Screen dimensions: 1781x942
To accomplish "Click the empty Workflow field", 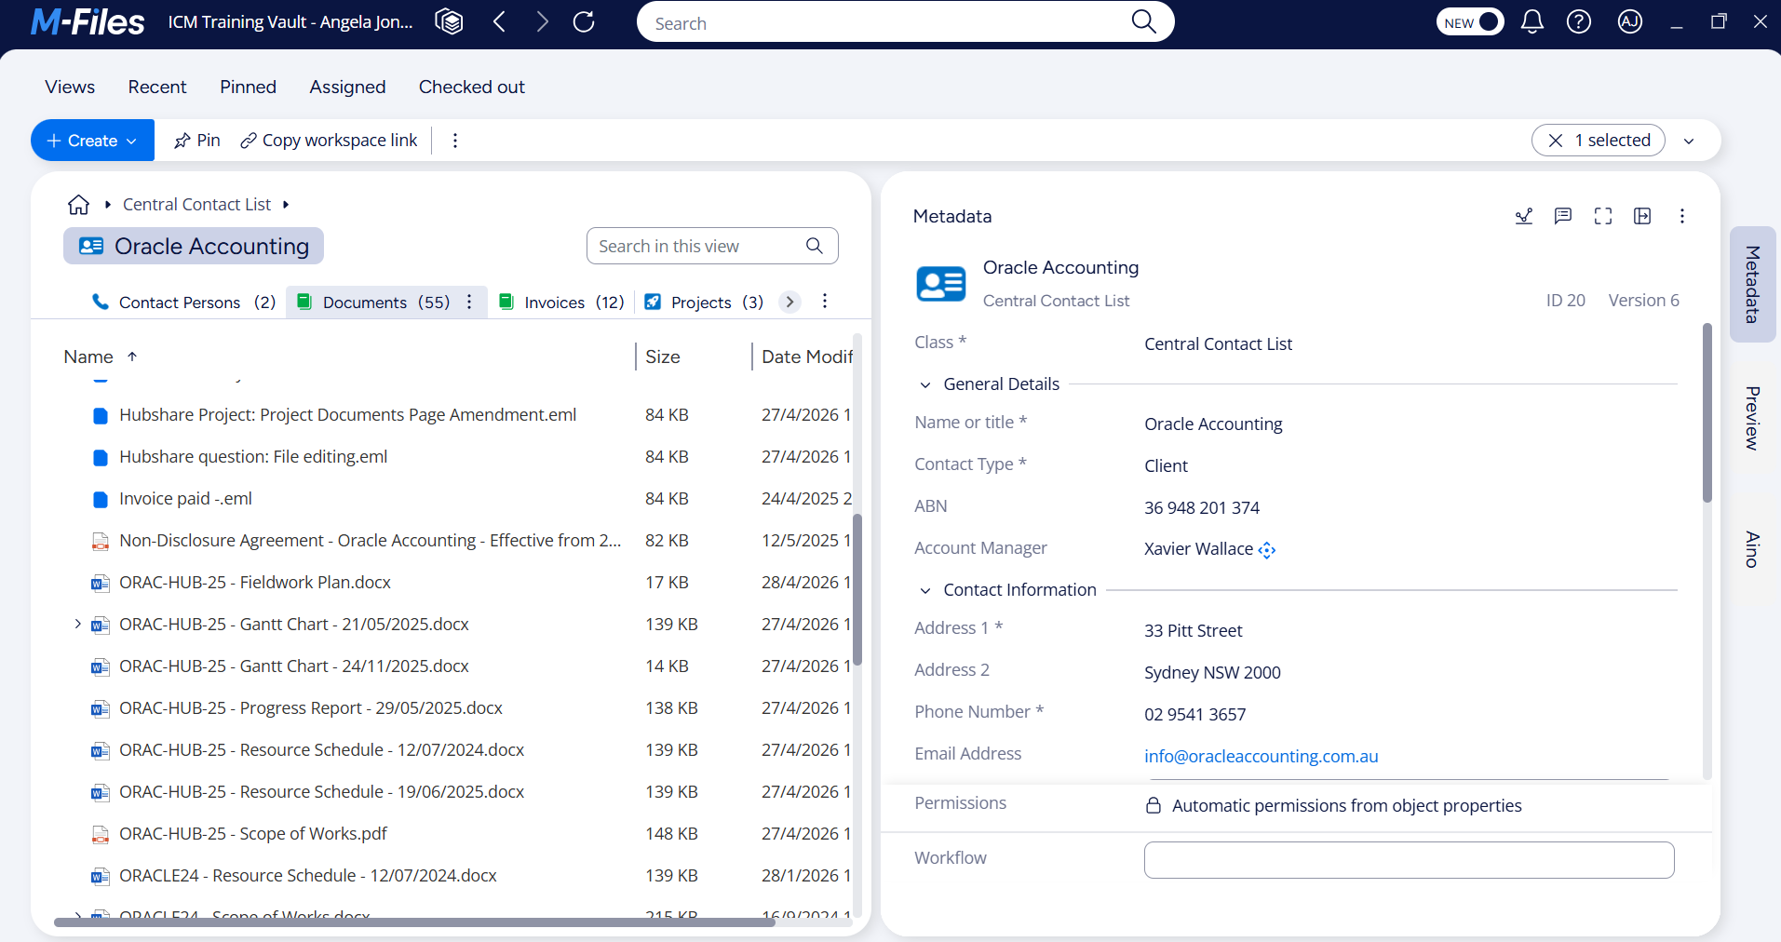I will click(1409, 859).
